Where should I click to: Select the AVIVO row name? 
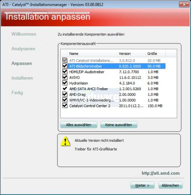click(x=74, y=78)
